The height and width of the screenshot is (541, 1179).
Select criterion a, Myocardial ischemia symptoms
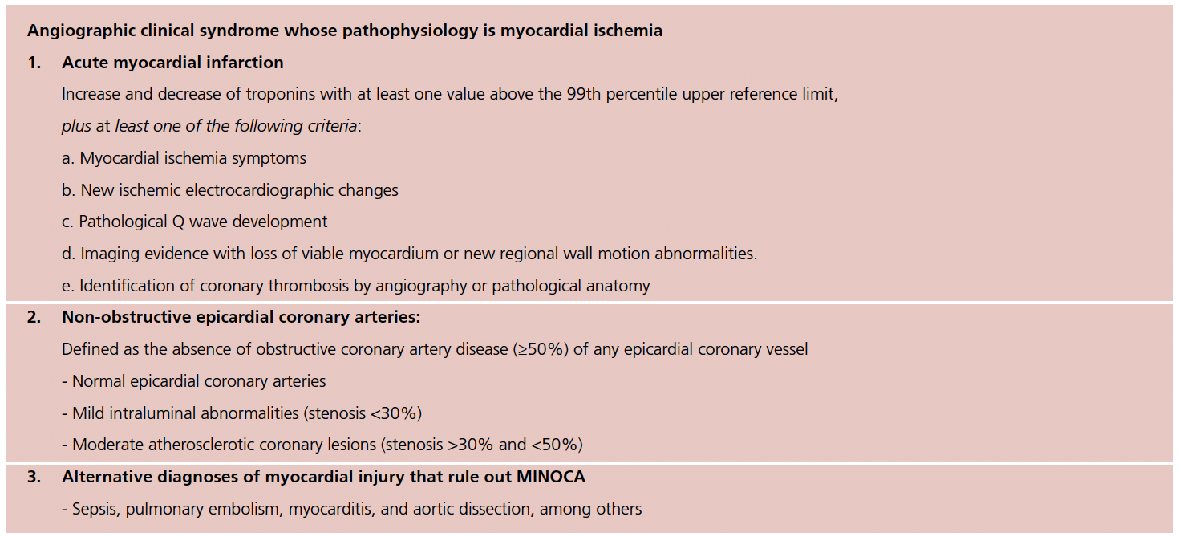pyautogui.click(x=184, y=158)
